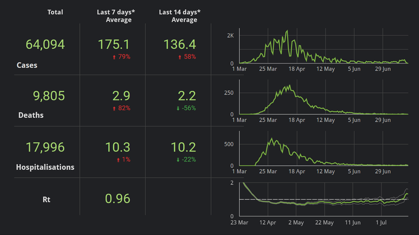Click the green down arrow beside -22%
Viewport: 419px width, 235px height.
(178, 160)
